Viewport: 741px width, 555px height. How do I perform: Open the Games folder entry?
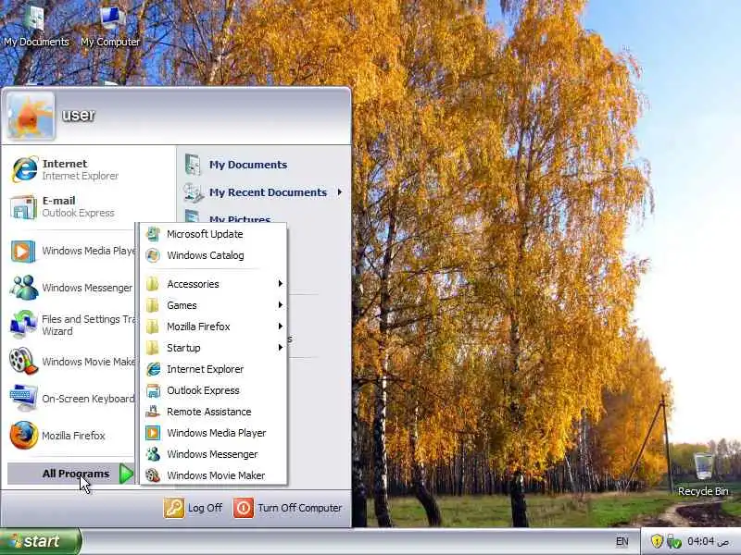coord(214,305)
